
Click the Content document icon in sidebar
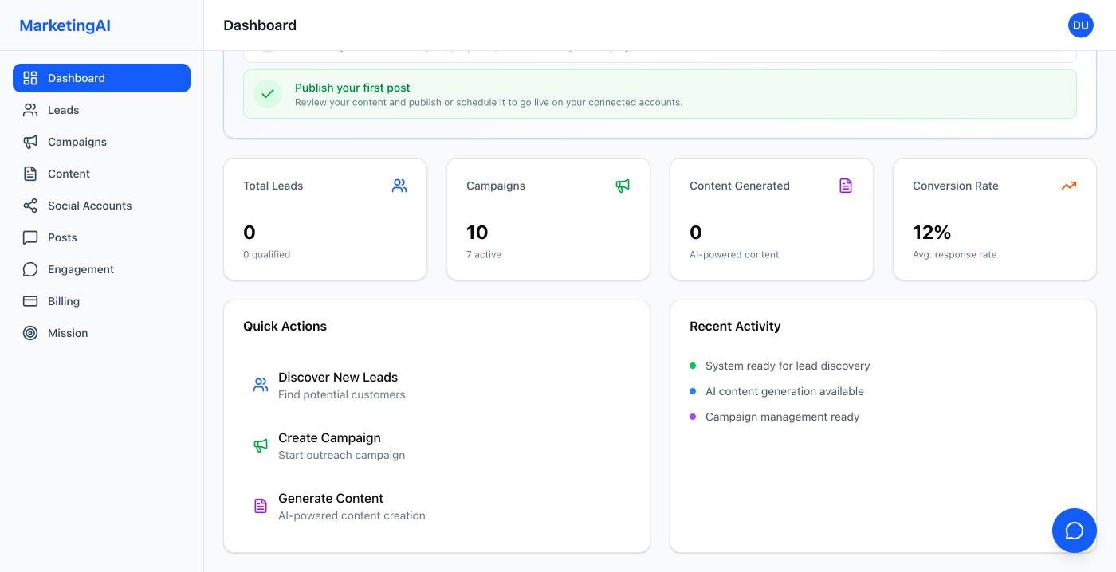click(x=30, y=174)
